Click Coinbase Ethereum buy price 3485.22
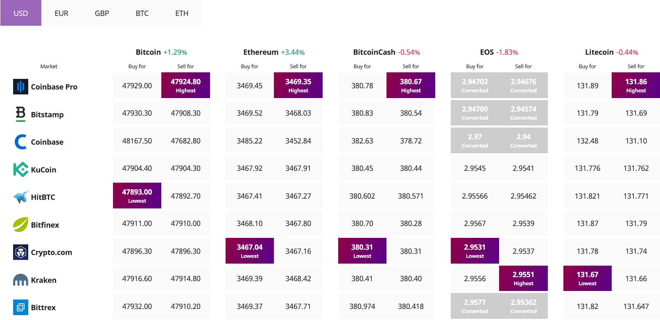Screen dimensions: 660x320 tap(250, 141)
